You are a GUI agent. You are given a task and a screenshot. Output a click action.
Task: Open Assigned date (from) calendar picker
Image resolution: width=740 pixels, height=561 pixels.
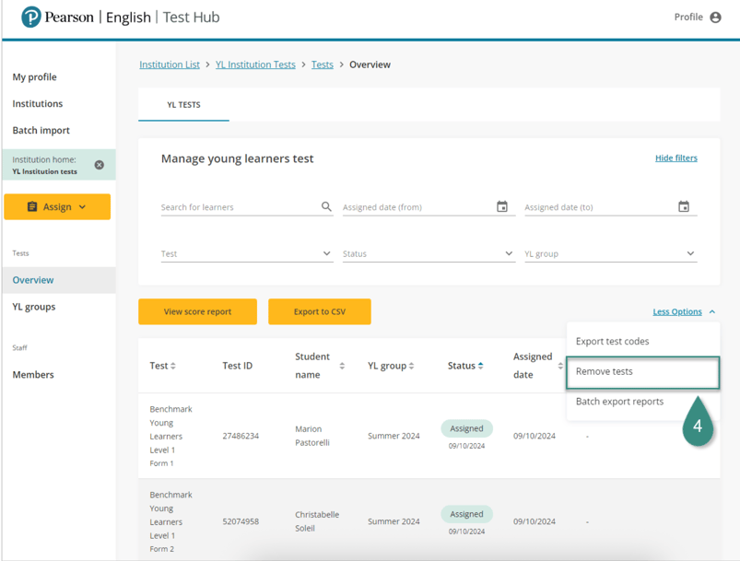(502, 207)
